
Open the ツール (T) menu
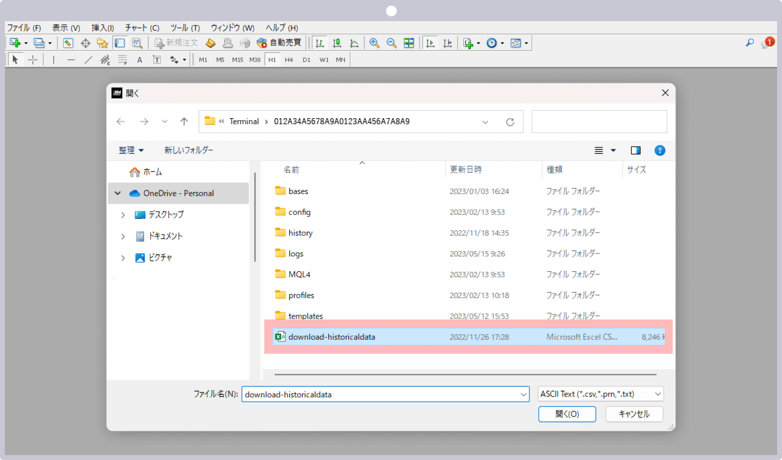pyautogui.click(x=185, y=28)
